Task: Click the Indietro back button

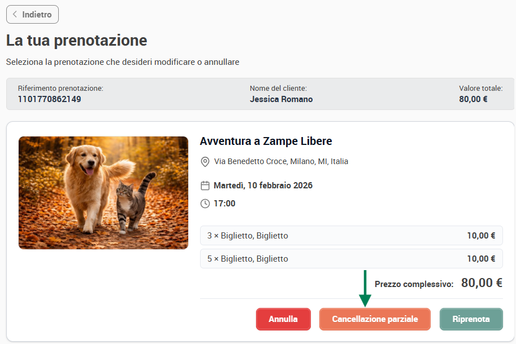Action: tap(32, 15)
